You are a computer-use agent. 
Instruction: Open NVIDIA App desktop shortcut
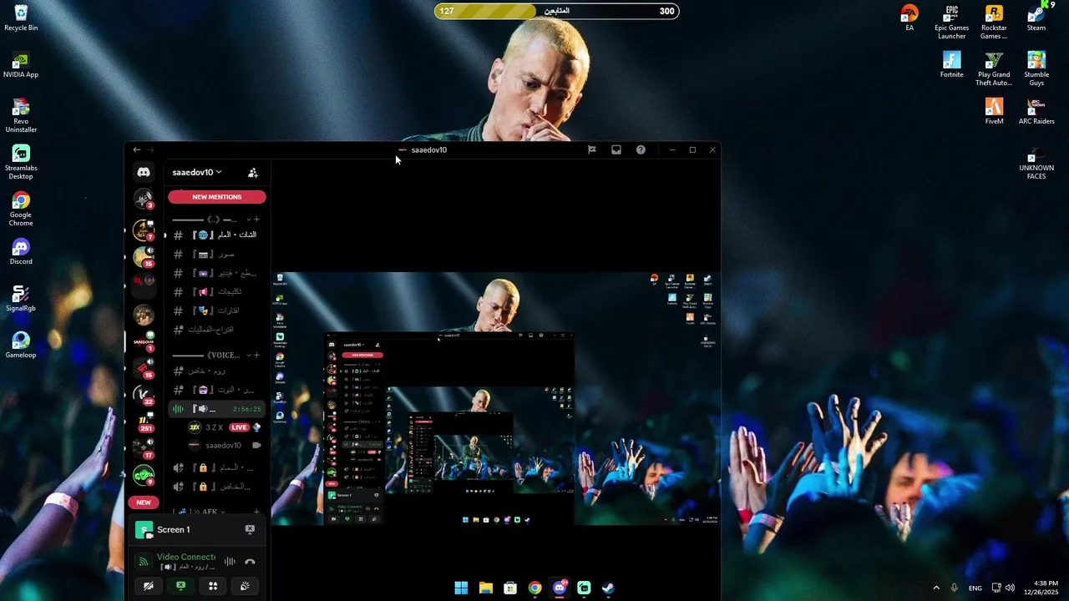point(21,66)
